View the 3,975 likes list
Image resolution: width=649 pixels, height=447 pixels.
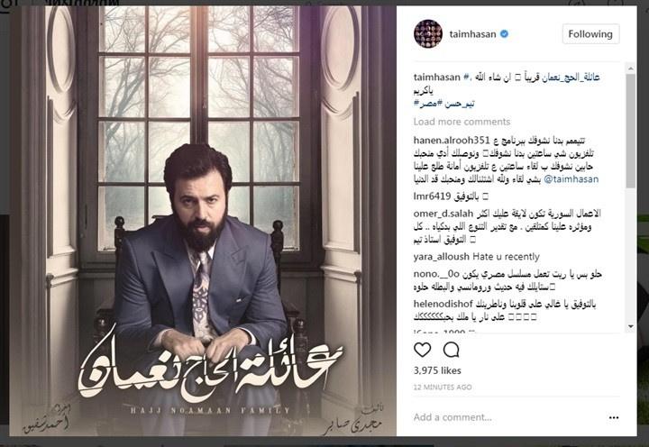(437, 370)
